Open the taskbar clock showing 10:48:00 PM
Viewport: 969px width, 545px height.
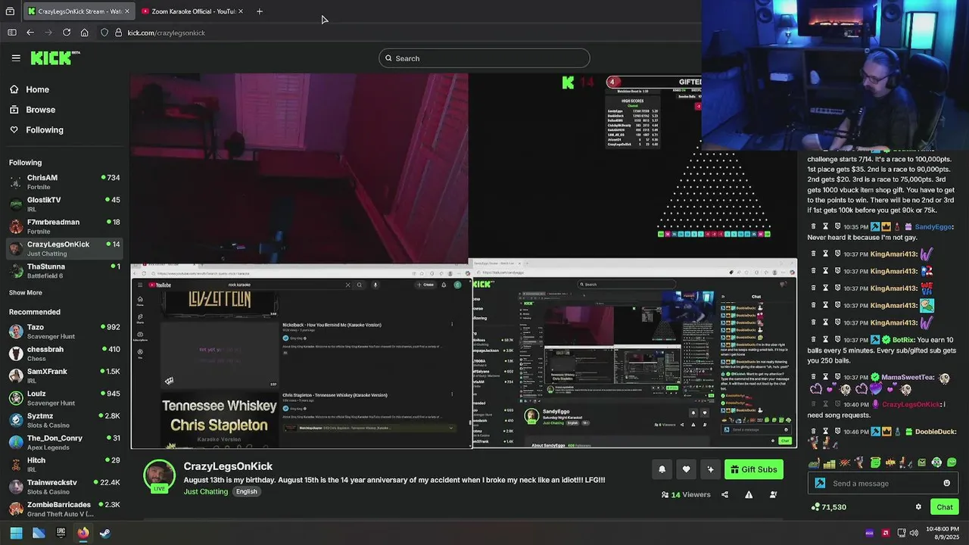[x=943, y=533]
